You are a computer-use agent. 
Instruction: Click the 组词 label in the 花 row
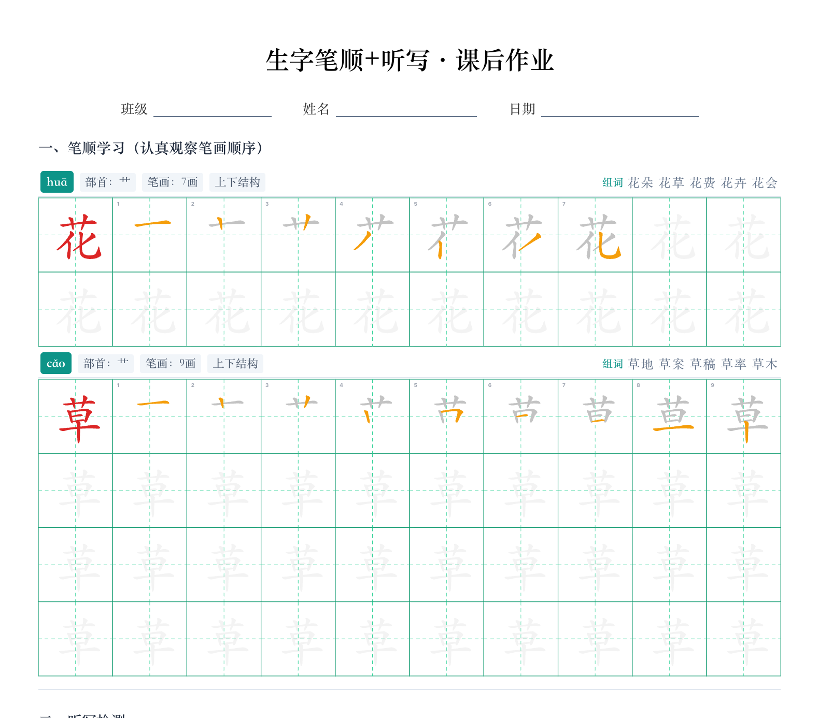point(613,183)
